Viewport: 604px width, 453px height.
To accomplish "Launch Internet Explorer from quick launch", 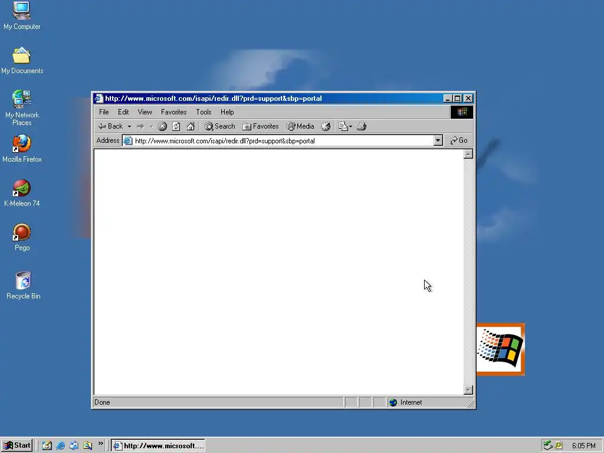I will click(61, 446).
